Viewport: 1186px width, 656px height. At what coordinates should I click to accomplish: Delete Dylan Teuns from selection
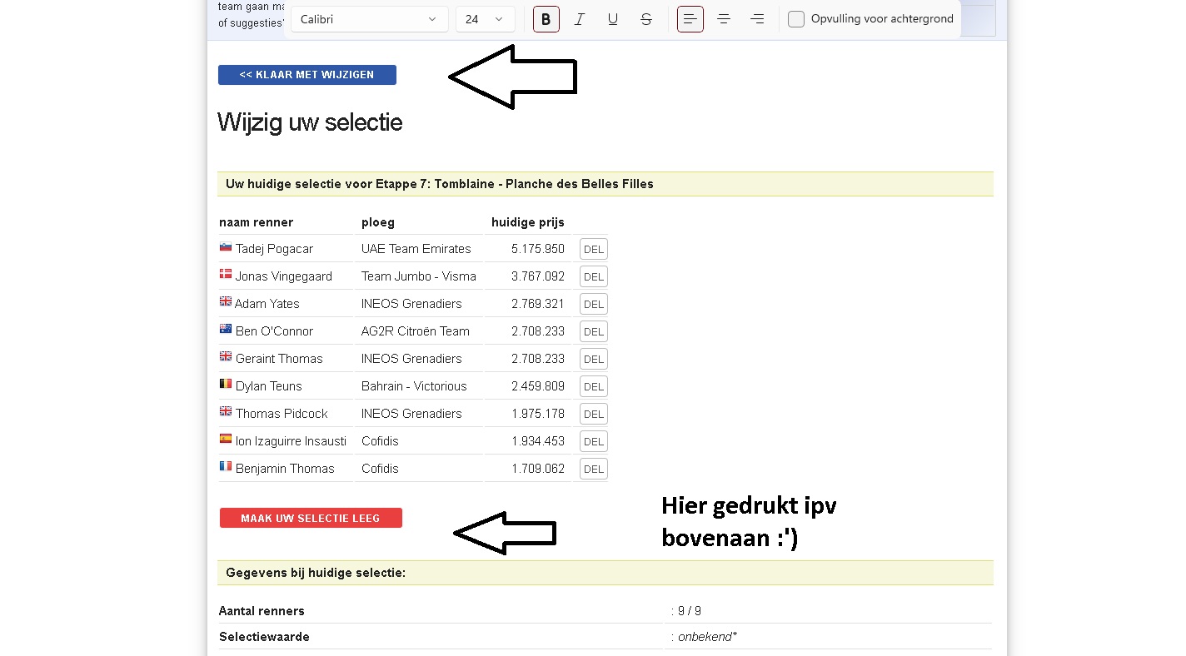(x=594, y=386)
